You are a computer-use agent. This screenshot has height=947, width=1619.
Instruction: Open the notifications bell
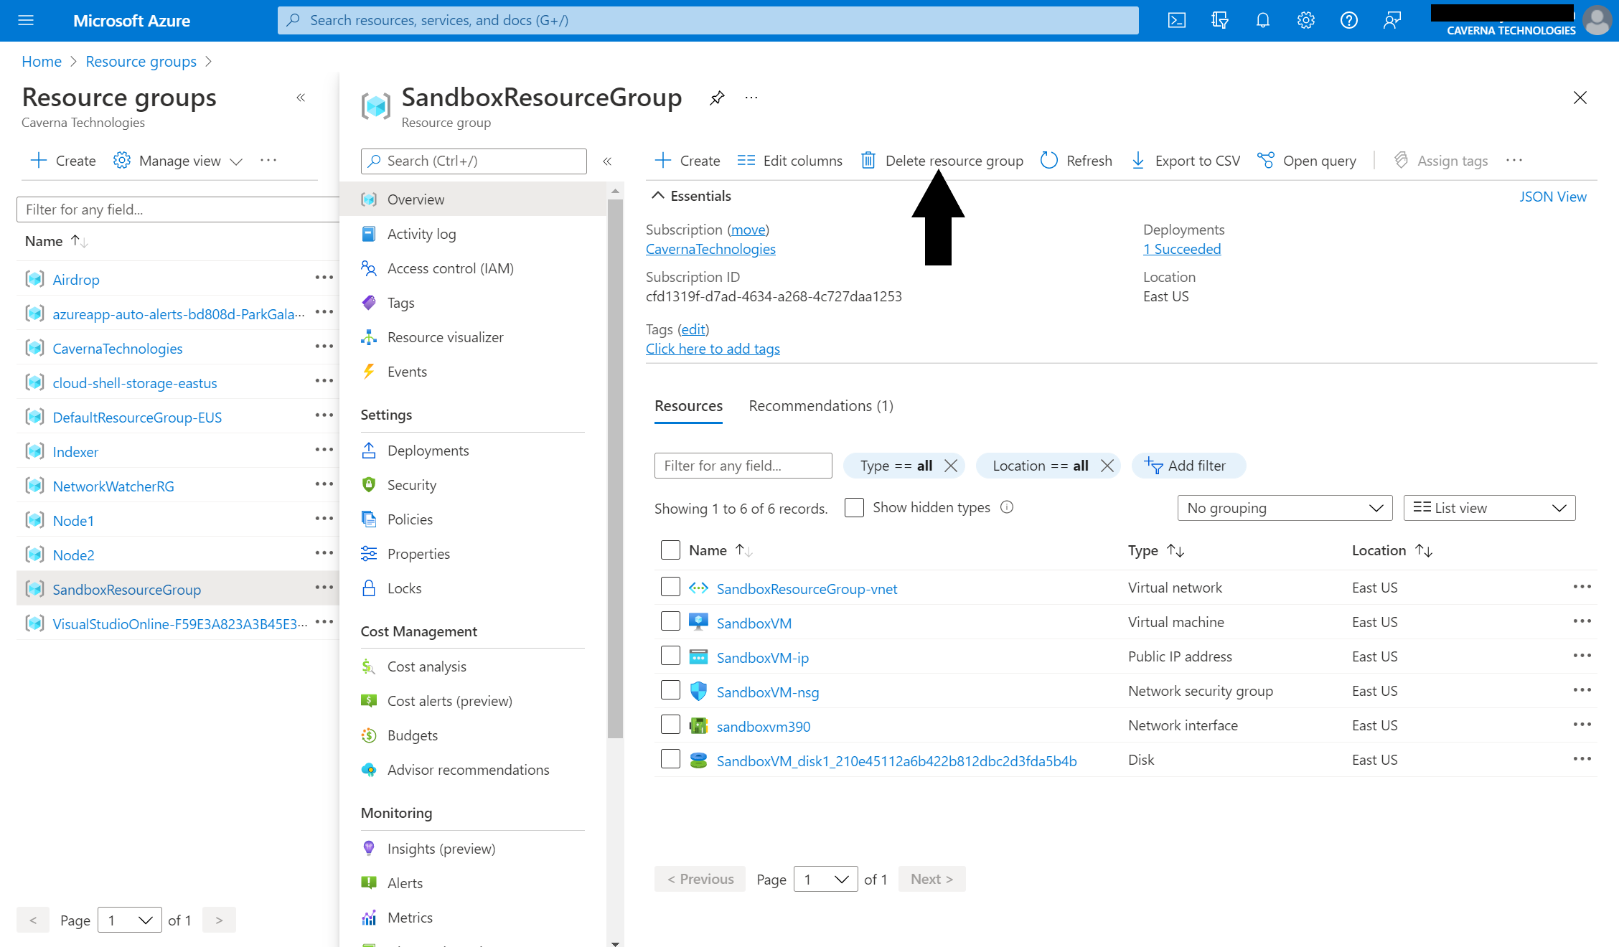coord(1262,20)
